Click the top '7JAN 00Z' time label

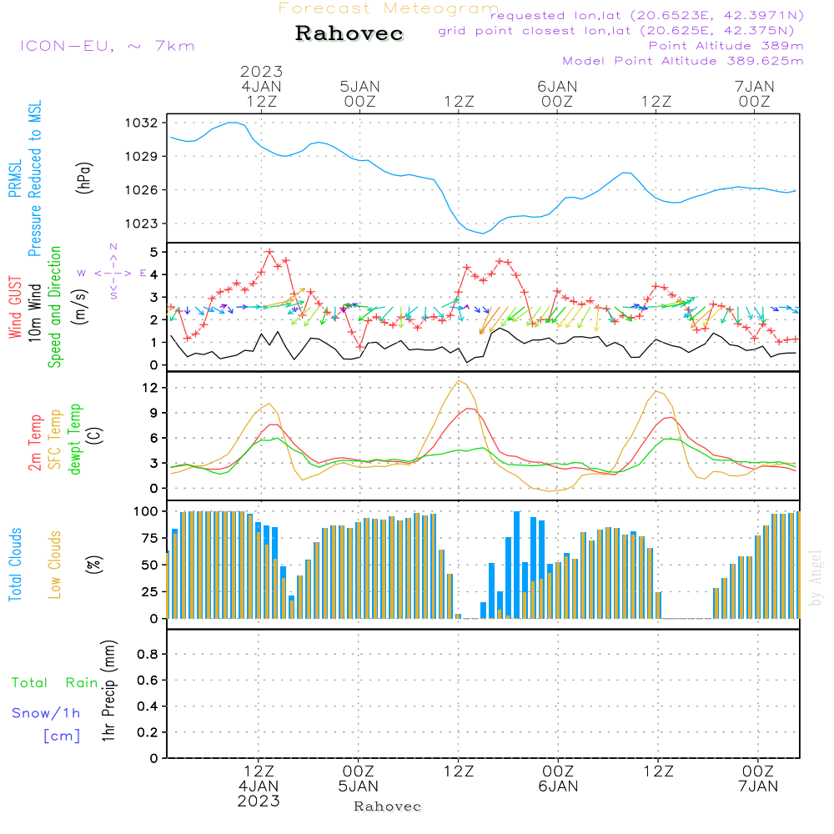pyautogui.click(x=754, y=93)
